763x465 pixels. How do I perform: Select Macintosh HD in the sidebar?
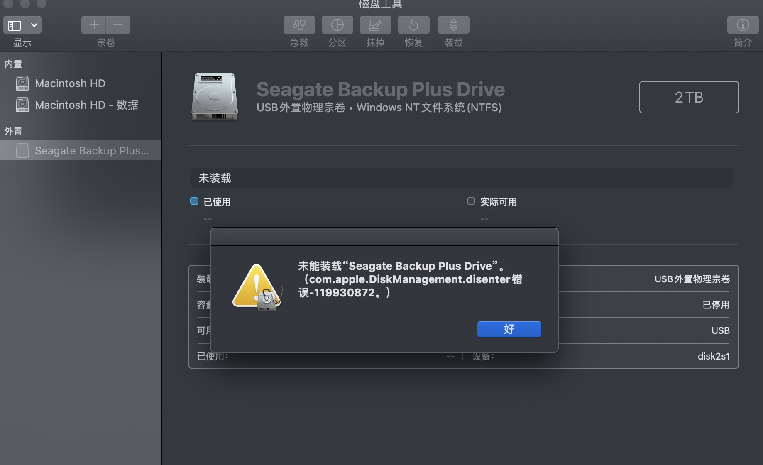click(x=70, y=83)
